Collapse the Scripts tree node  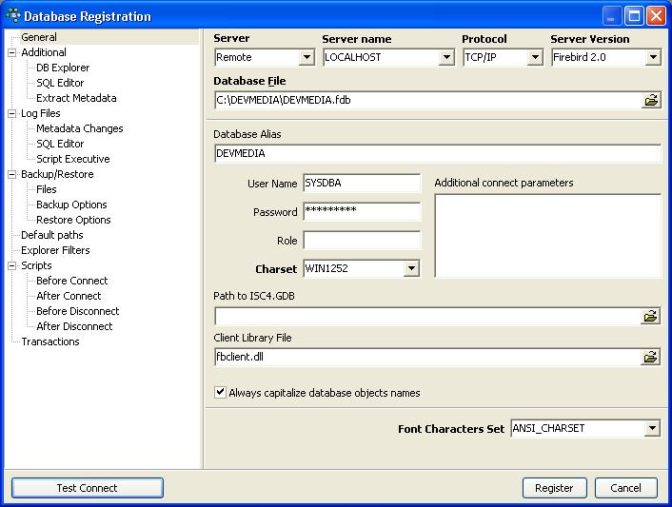point(12,266)
